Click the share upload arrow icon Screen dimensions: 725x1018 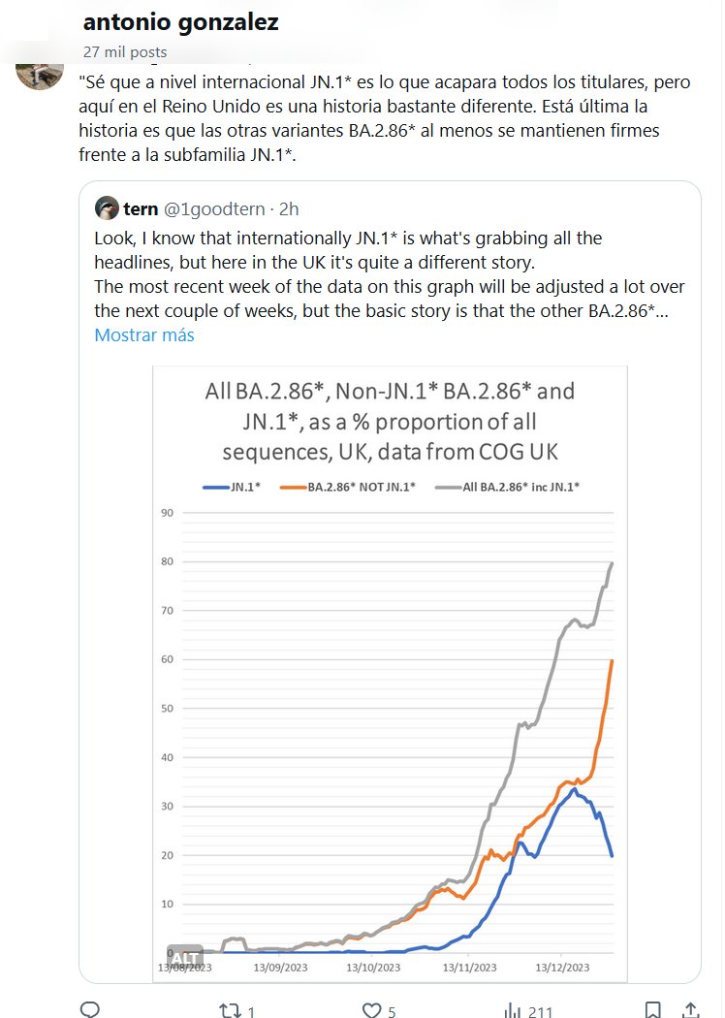coord(691,1010)
